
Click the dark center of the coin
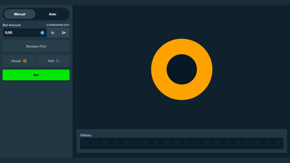182,69
